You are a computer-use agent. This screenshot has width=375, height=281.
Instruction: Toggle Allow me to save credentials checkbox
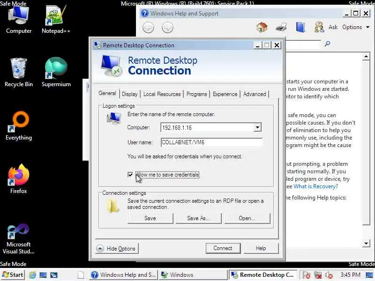[130, 175]
